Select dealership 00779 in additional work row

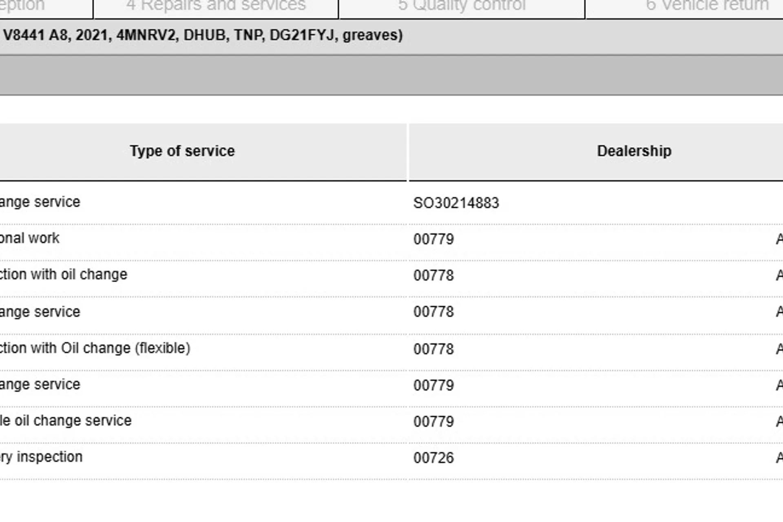pyautogui.click(x=434, y=239)
